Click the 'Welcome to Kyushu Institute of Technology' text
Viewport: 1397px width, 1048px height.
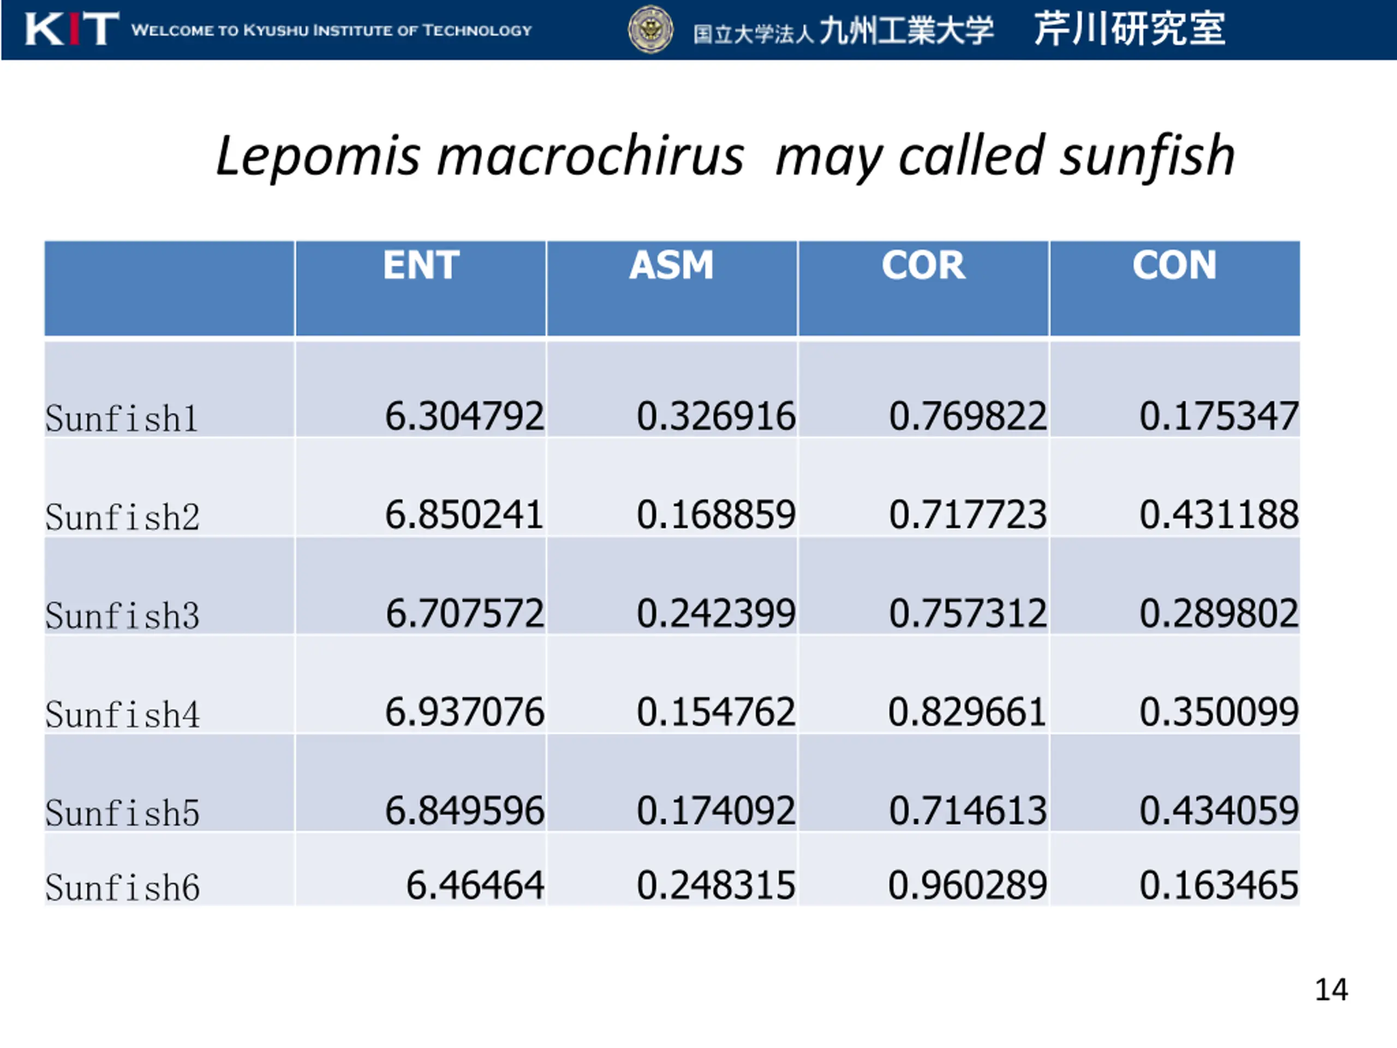click(332, 31)
